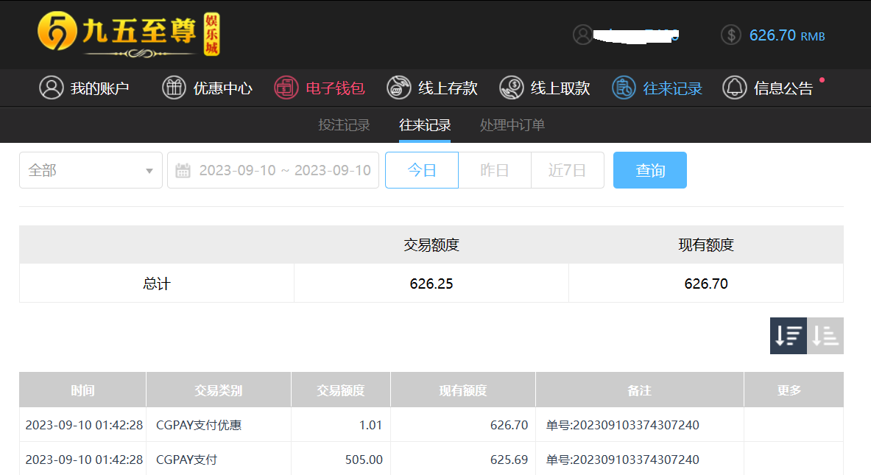This screenshot has width=871, height=475.
Task: Open 优惠中心 menu
Action: point(207,88)
